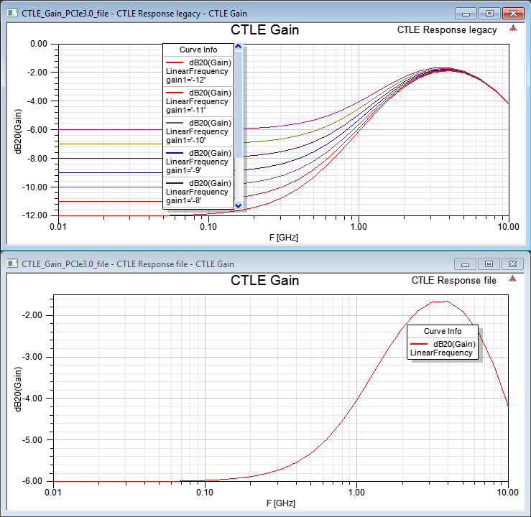Click the 'CTLE Response file' report label
This screenshot has width=531, height=517.
454,281
